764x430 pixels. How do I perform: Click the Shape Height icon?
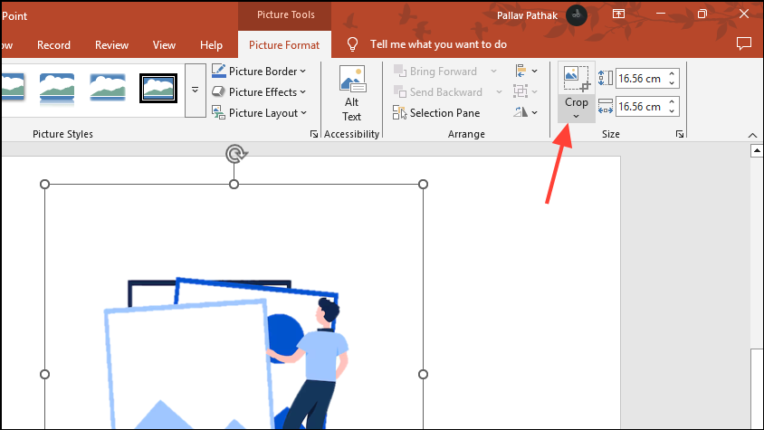coord(606,78)
